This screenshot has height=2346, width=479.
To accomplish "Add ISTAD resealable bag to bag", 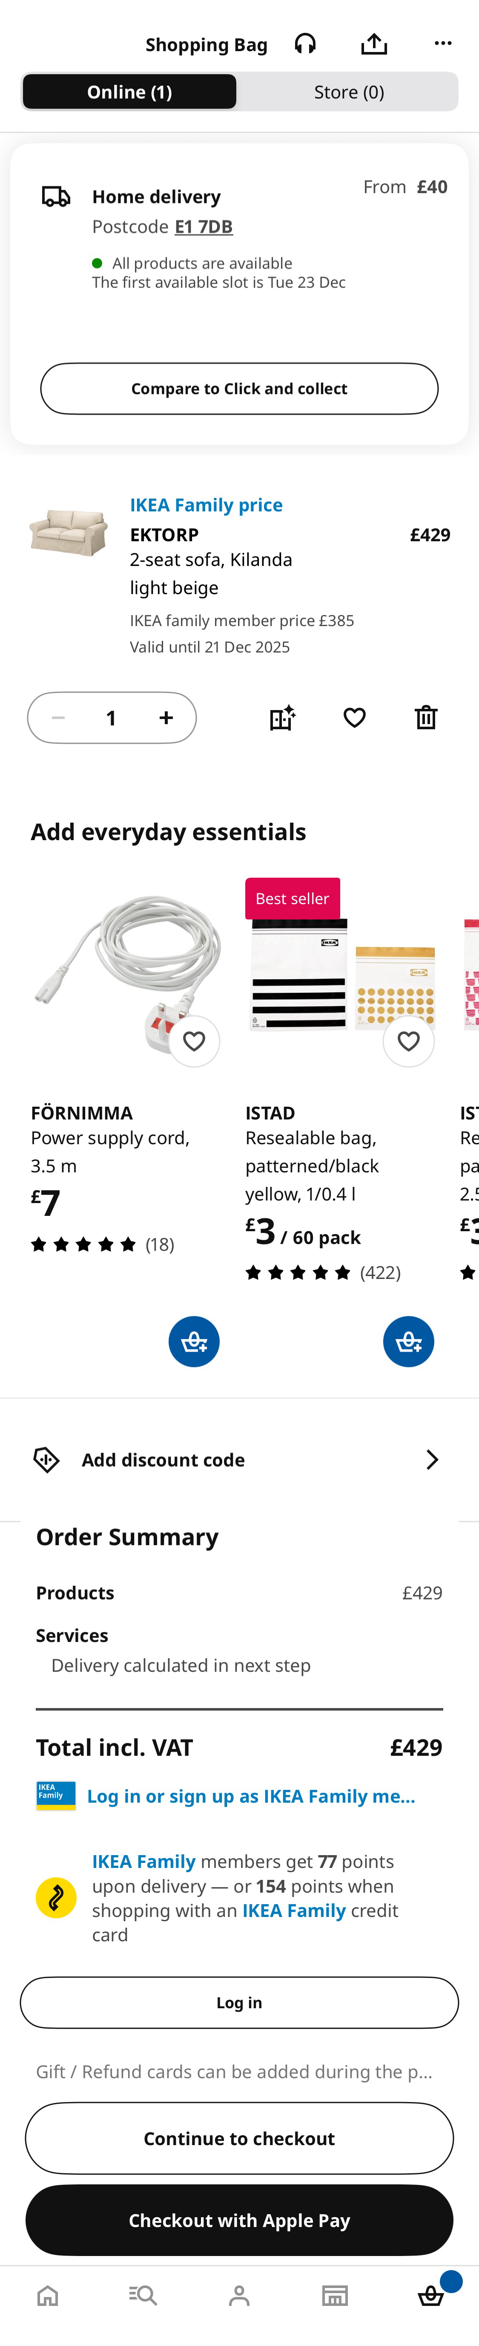I will 408,1342.
